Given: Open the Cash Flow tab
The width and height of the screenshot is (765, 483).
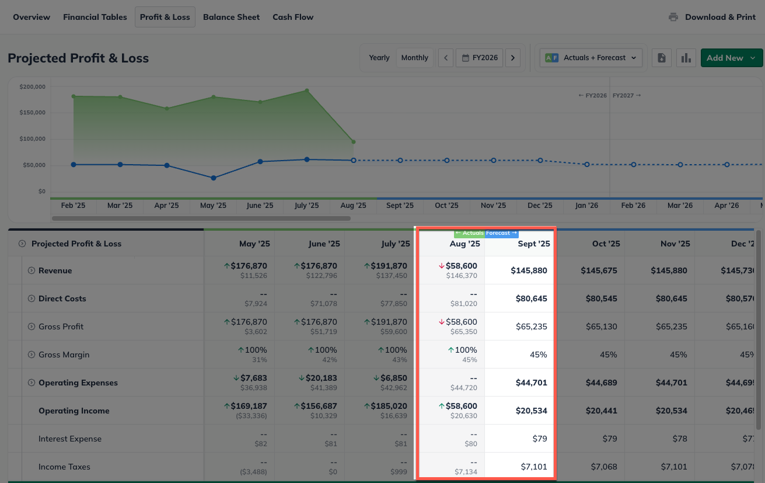Looking at the screenshot, I should [x=293, y=17].
